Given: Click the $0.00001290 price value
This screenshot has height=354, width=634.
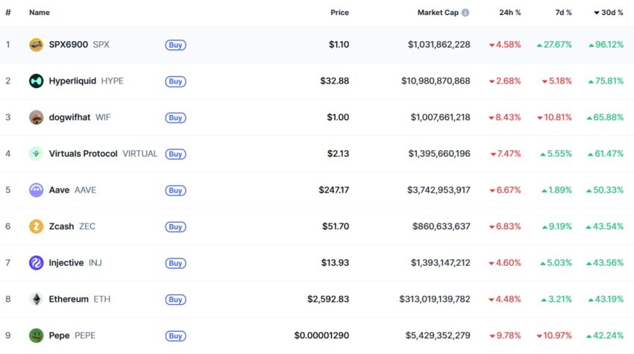Looking at the screenshot, I should (x=321, y=336).
